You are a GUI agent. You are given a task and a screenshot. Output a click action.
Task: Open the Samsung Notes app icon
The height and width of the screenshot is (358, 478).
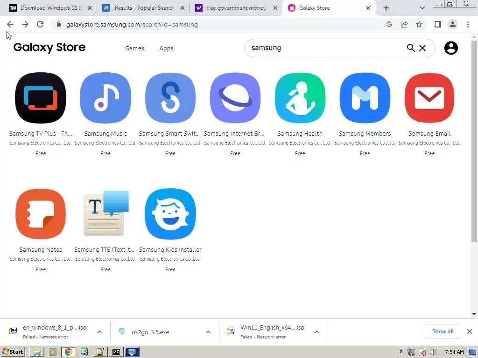pos(41,213)
